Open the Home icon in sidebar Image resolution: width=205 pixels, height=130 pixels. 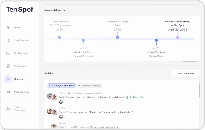(8, 27)
